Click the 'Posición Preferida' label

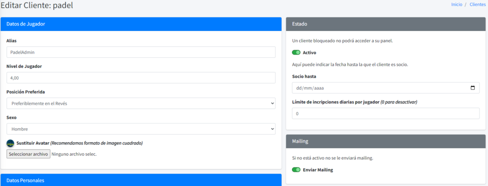pyautogui.click(x=26, y=92)
